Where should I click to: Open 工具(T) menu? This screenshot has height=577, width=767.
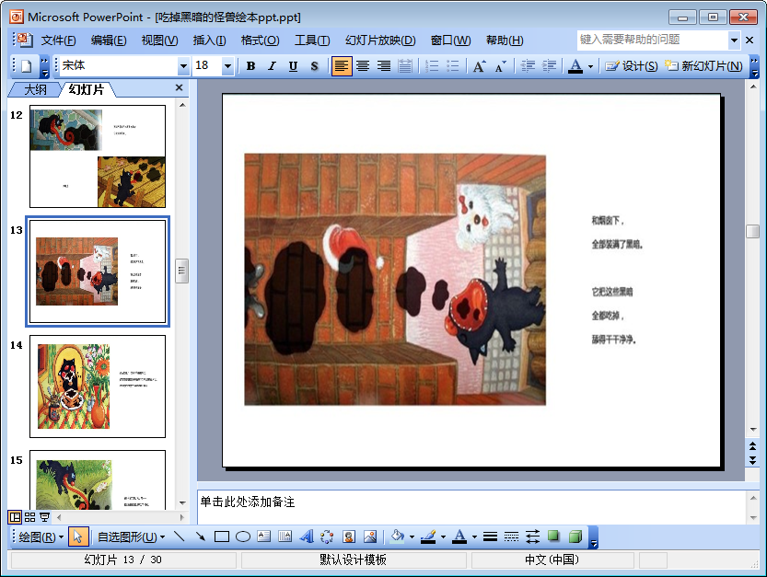click(312, 40)
